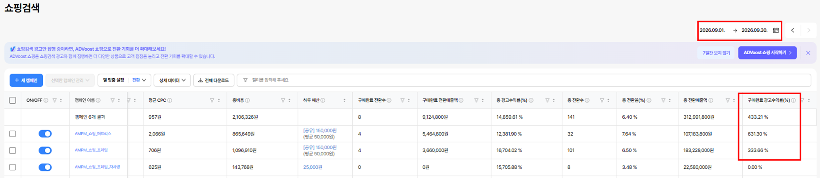This screenshot has width=820, height=178.
Task: Go to previous date period arrow
Action: click(793, 30)
